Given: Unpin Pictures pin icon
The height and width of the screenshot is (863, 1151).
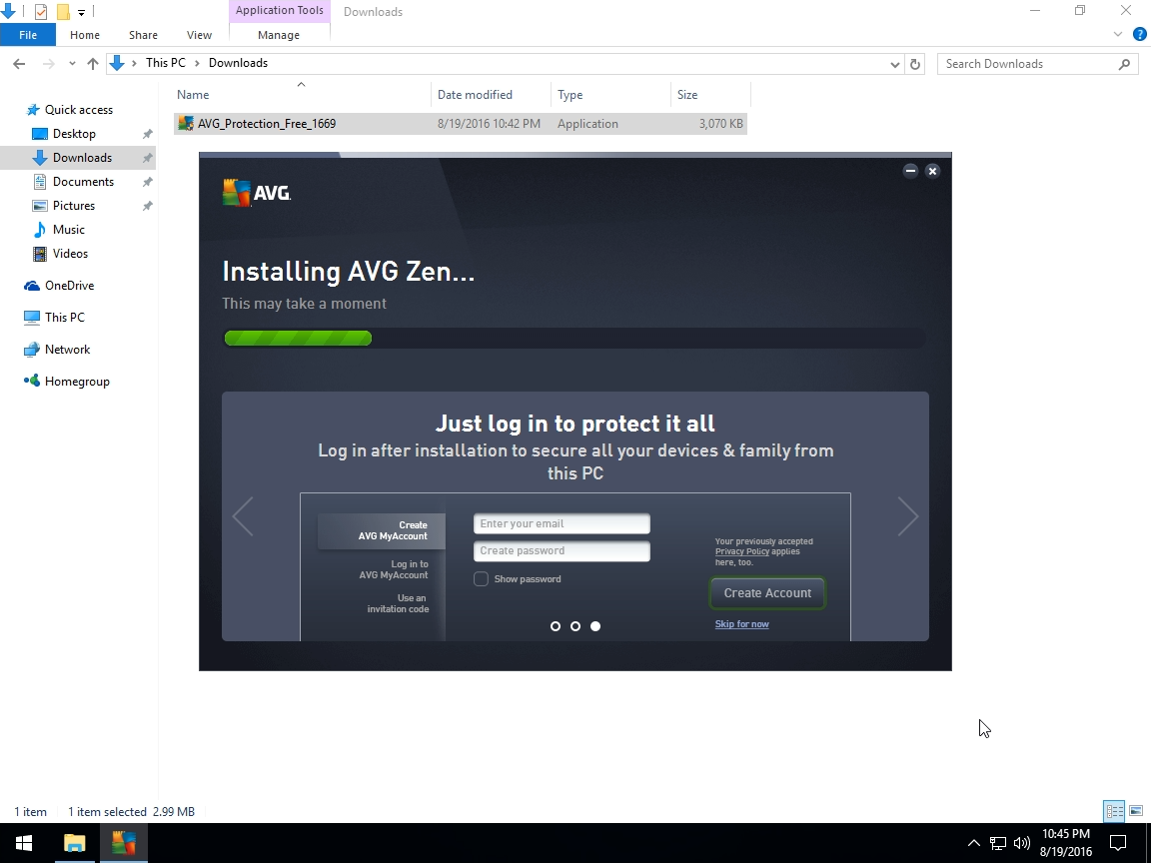Looking at the screenshot, I should click(148, 206).
